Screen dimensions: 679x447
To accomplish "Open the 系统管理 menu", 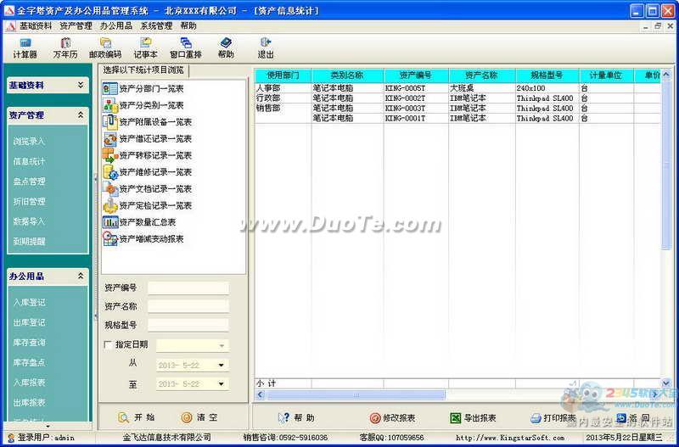I will click(156, 26).
